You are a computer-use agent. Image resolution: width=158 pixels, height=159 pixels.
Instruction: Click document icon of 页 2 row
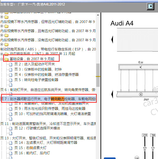click(11, 64)
